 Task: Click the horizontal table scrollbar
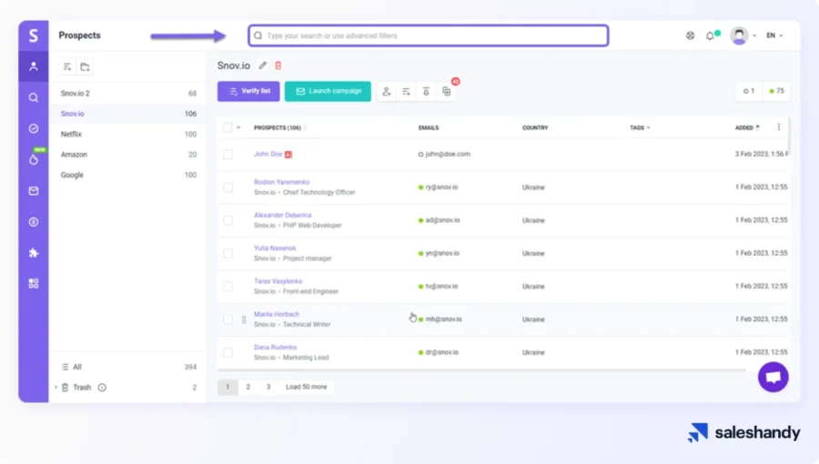click(x=481, y=370)
